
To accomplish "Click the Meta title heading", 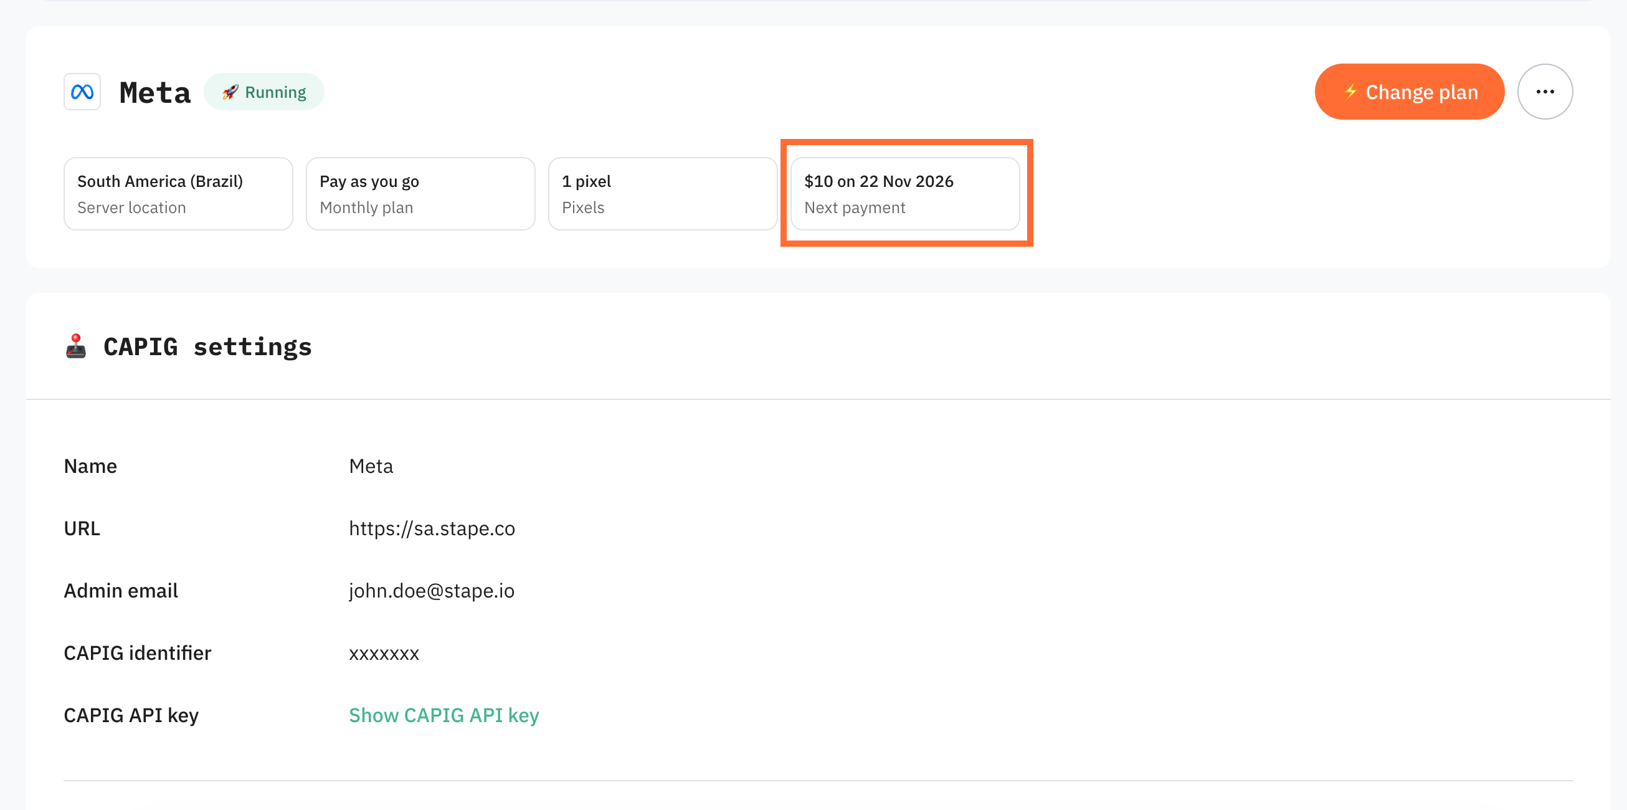I will [x=154, y=92].
